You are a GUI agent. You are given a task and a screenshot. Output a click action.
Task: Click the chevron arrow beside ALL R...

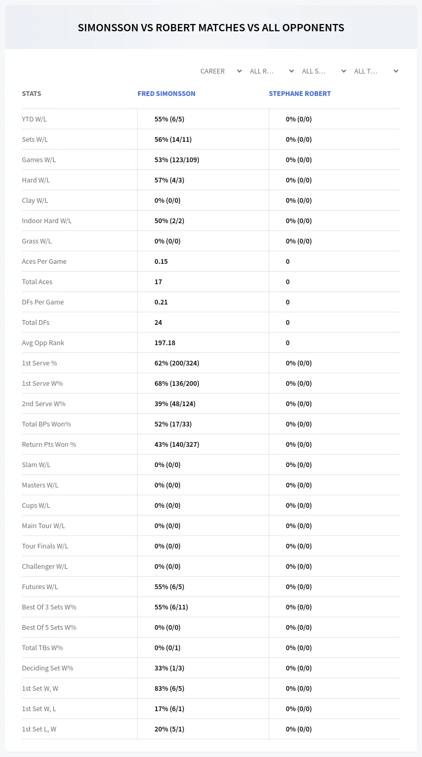click(292, 71)
